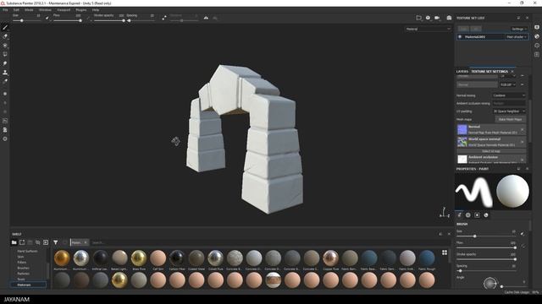542x304 pixels.
Task: Click the camera rotation sphere icon
Action: coord(428,18)
